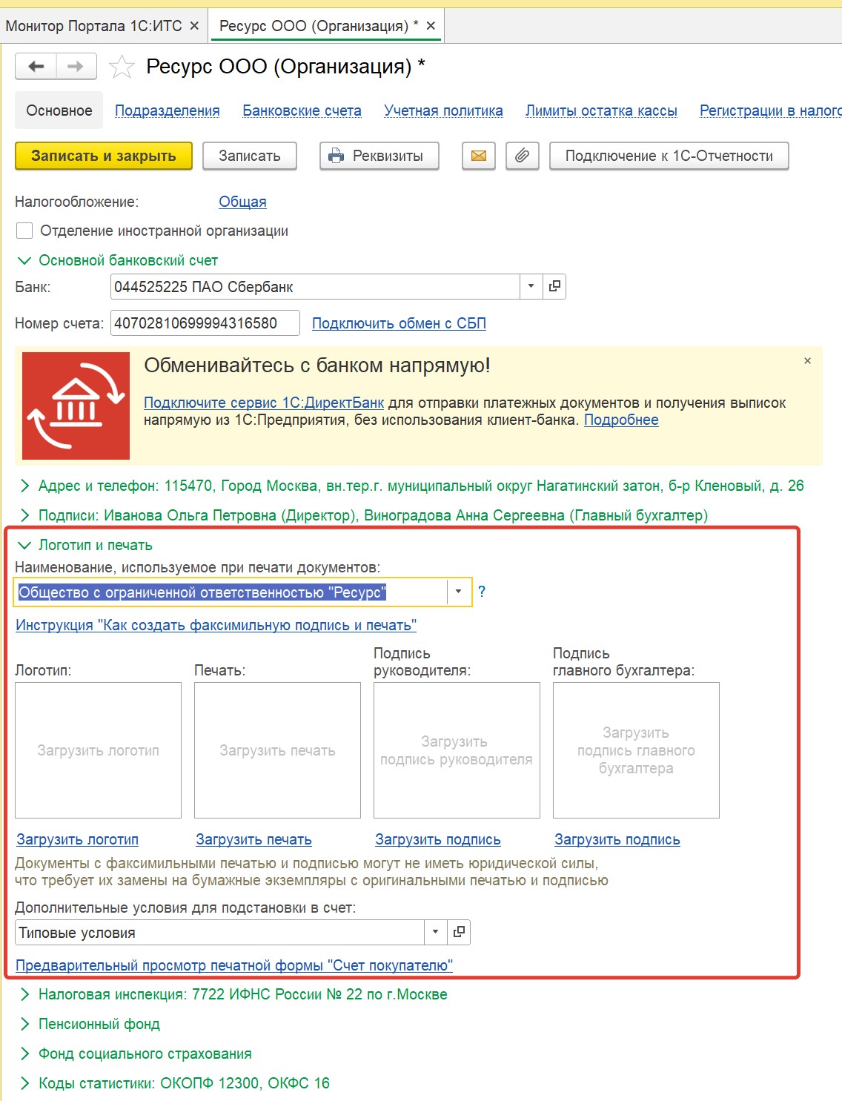Click into the Банк input field
Image resolution: width=842 pixels, height=1101 pixels.
[x=315, y=286]
